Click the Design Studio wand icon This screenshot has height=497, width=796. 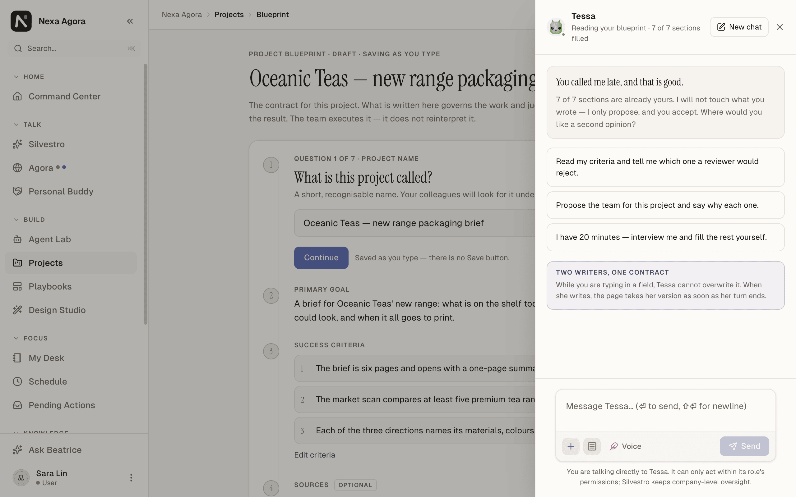pyautogui.click(x=17, y=310)
